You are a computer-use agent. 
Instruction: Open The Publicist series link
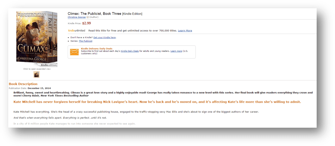[x=85, y=41]
